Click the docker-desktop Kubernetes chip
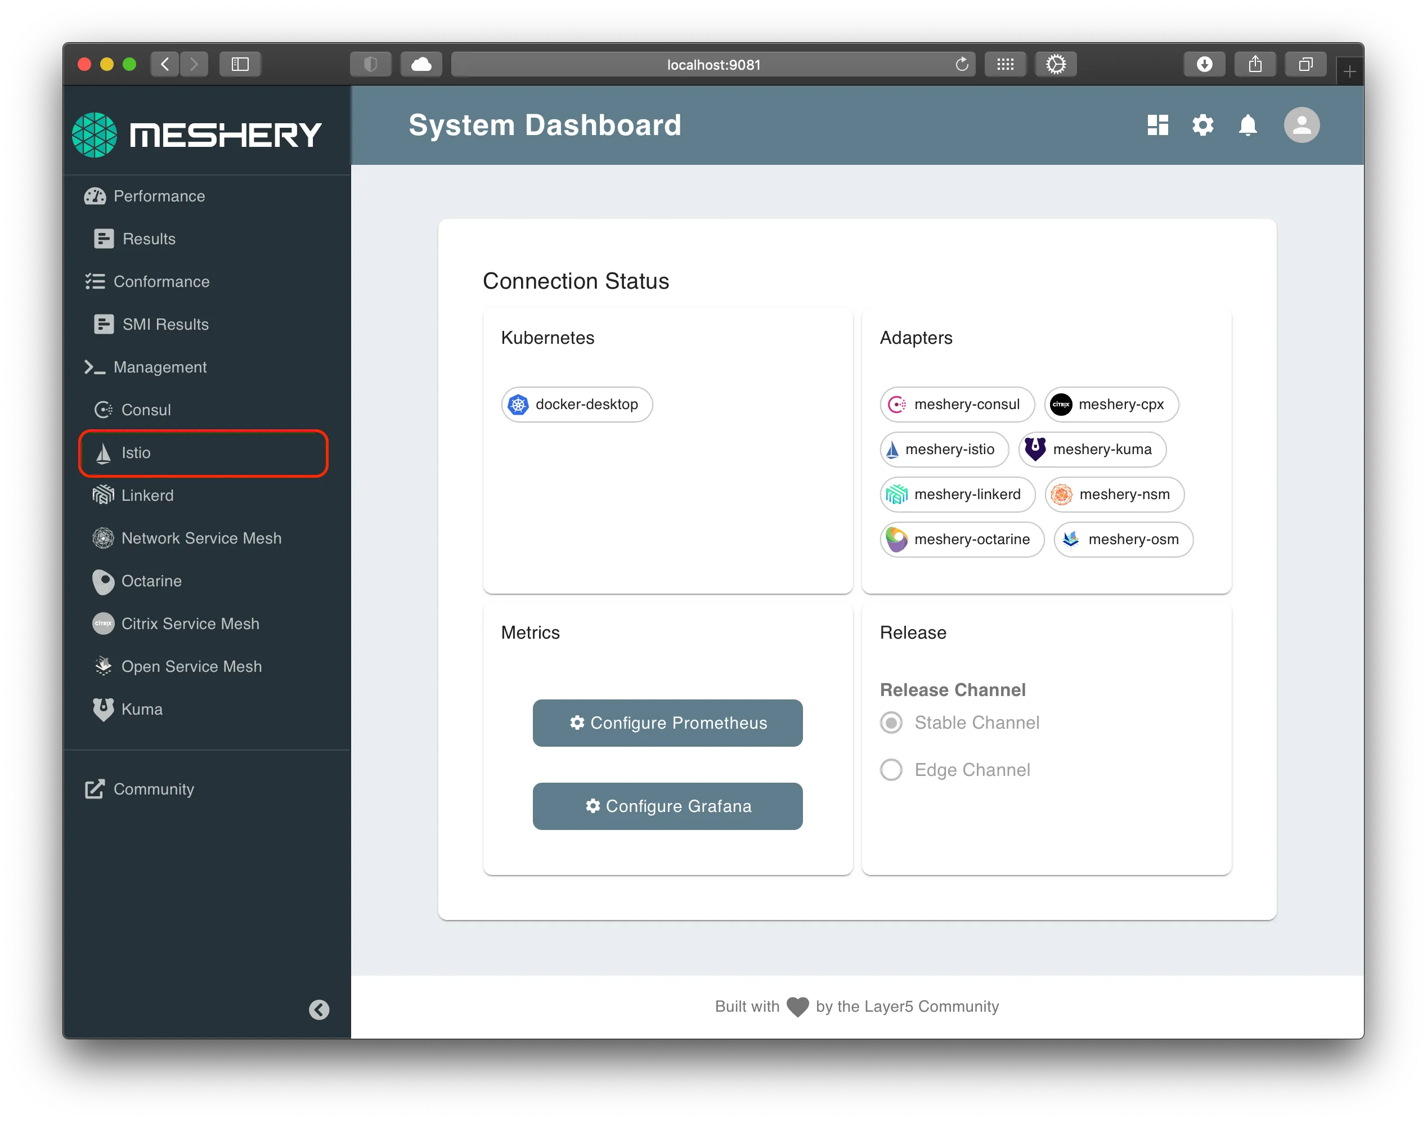 click(576, 404)
